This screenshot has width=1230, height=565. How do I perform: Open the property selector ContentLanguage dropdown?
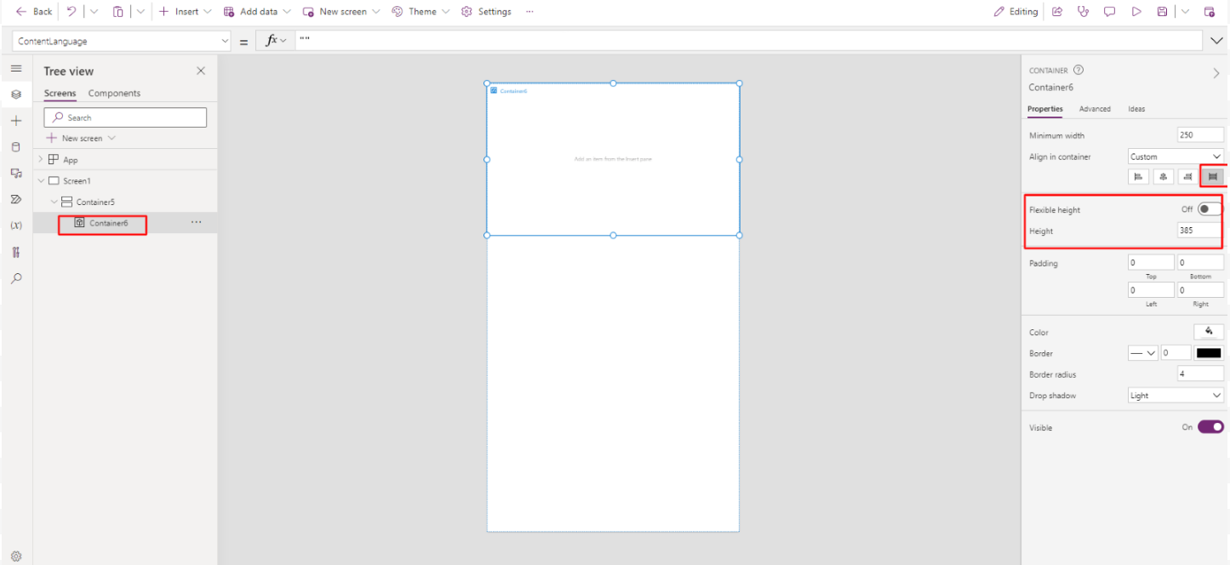point(122,41)
